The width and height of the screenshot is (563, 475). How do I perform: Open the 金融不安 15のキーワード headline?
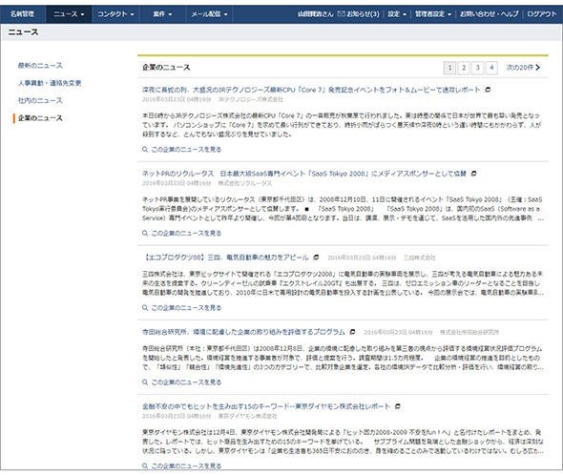(266, 406)
